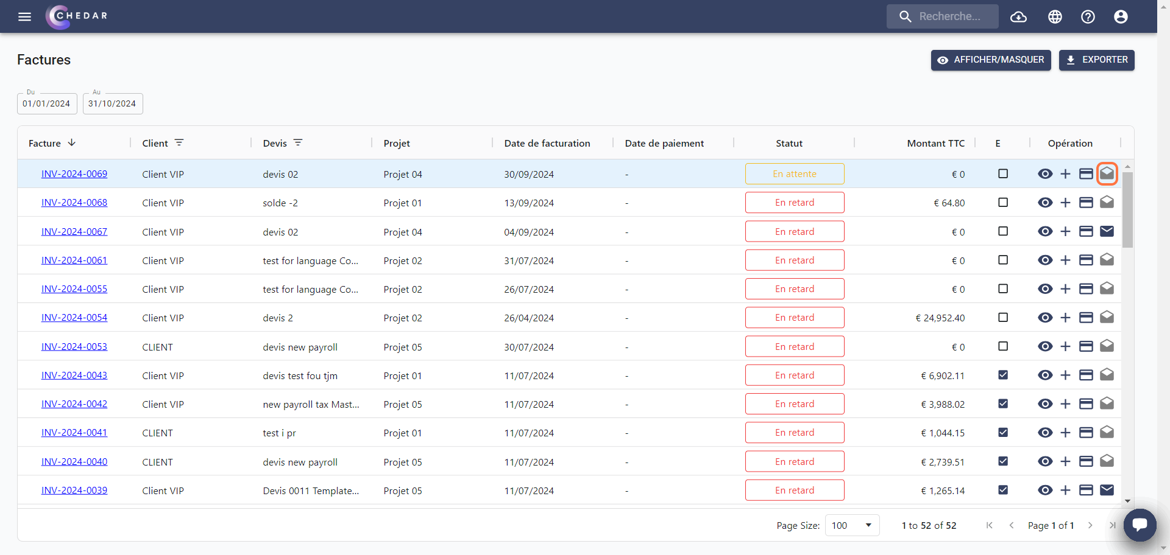
Task: Open the help question mark icon
Action: tap(1088, 16)
